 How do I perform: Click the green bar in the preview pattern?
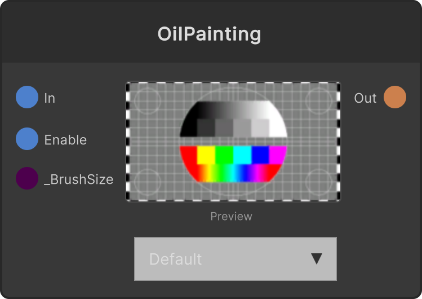coord(224,155)
